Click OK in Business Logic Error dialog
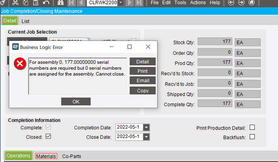The height and width of the screenshot is (162, 278). click(76, 101)
